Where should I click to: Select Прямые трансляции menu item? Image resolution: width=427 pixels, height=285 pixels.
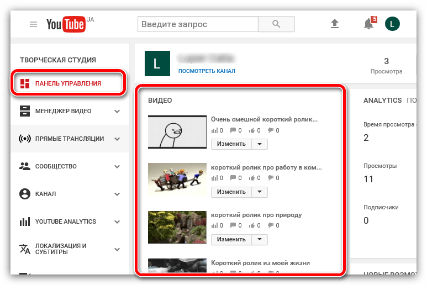[x=70, y=139]
